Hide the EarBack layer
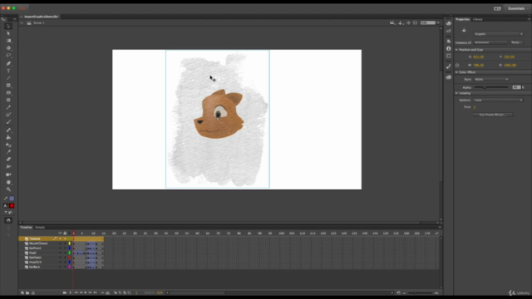The height and width of the screenshot is (299, 532). coord(60,267)
